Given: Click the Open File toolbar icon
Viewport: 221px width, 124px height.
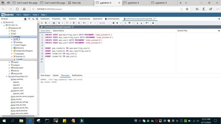Looking at the screenshot, I should [42, 23].
